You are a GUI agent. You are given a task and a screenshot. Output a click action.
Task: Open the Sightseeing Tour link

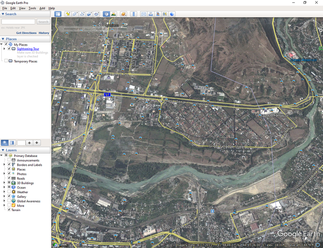coord(28,49)
